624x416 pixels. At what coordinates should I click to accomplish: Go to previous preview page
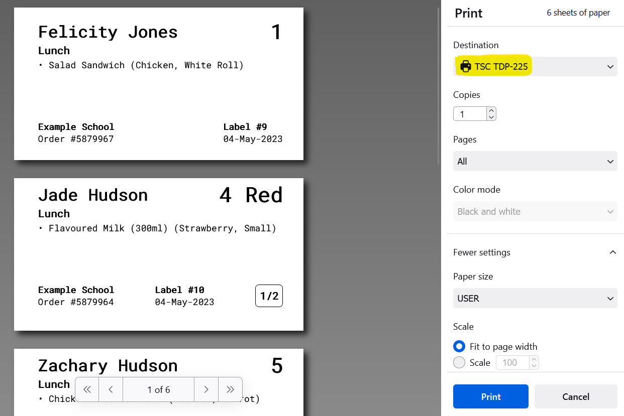pos(111,389)
